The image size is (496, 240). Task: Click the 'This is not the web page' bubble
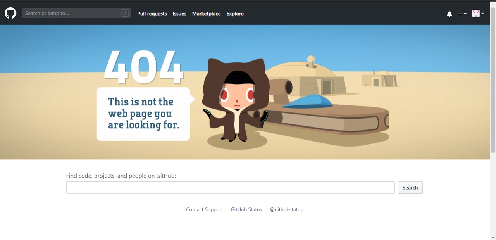(145, 114)
